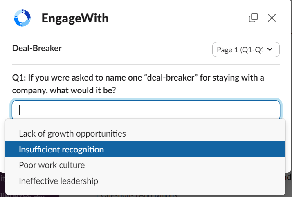This screenshot has height=197, width=292.
Task: Choose "Insufficient recognition" from the list
Action: 61,150
